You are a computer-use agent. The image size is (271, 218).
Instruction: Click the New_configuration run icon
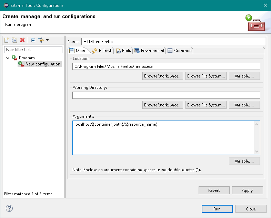(x=21, y=64)
